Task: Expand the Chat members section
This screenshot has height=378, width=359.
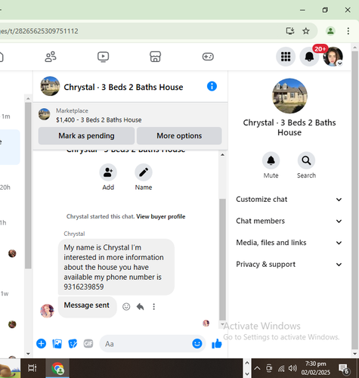Action: pos(289,221)
